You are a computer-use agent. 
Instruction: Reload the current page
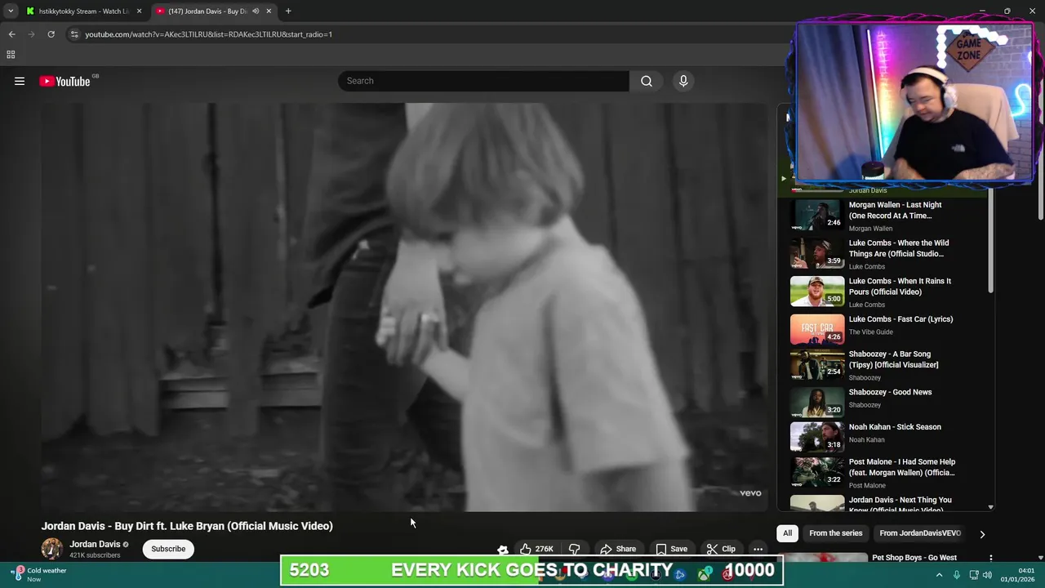(51, 34)
